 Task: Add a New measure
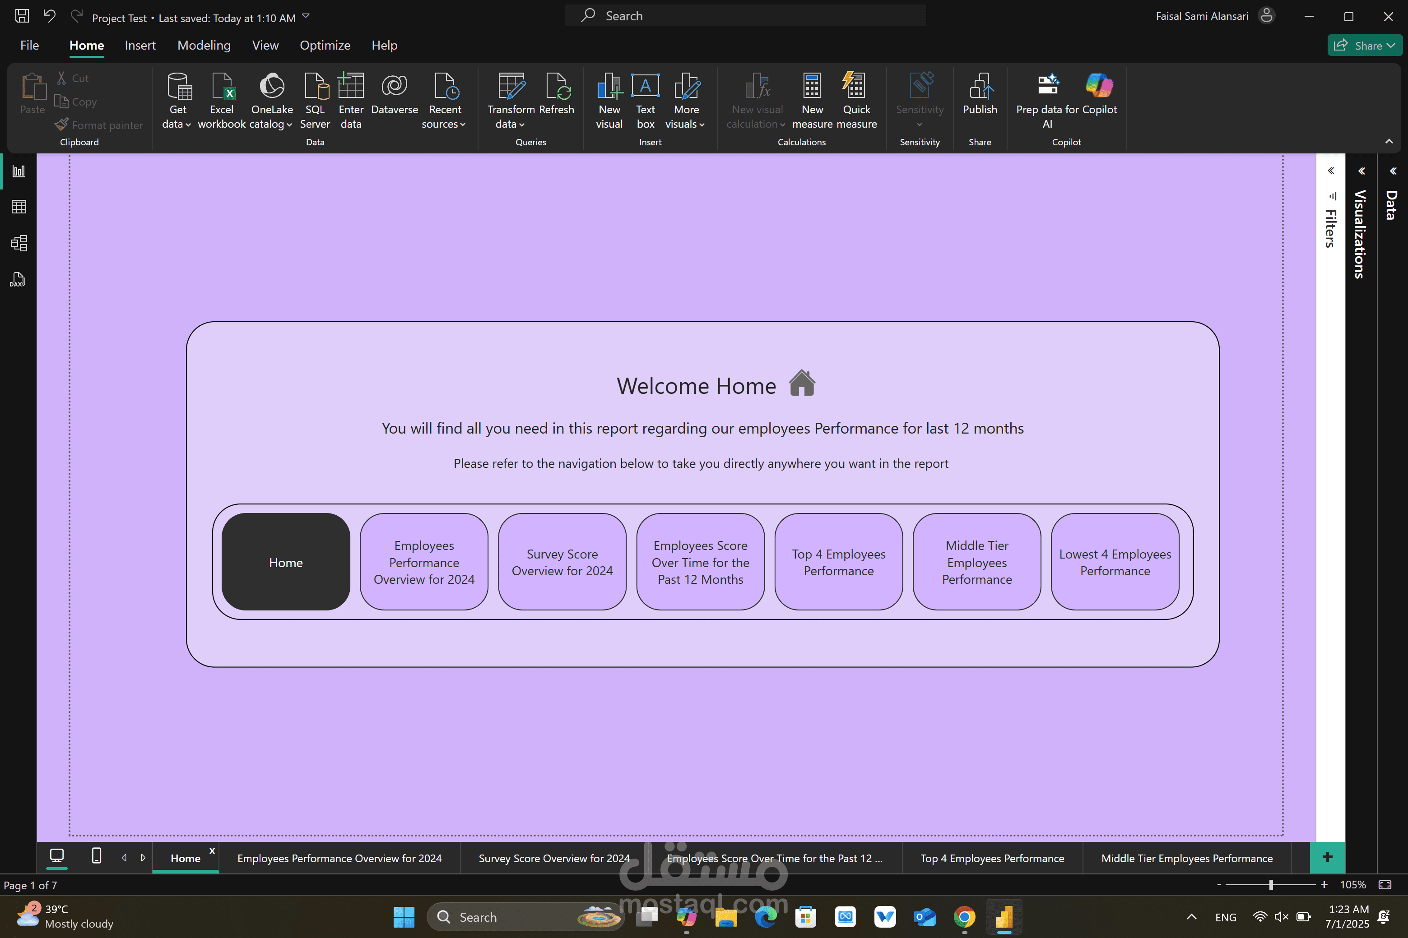[812, 101]
